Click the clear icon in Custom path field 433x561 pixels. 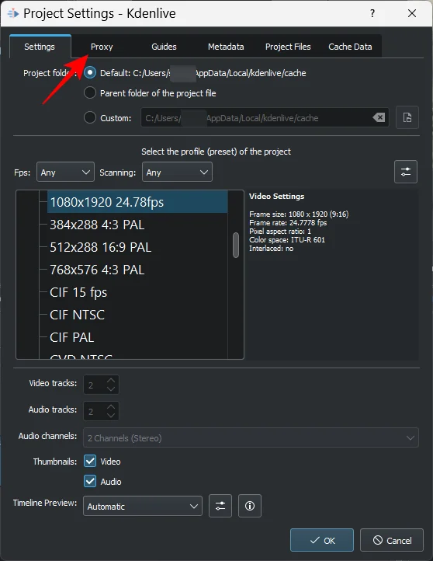tap(379, 117)
